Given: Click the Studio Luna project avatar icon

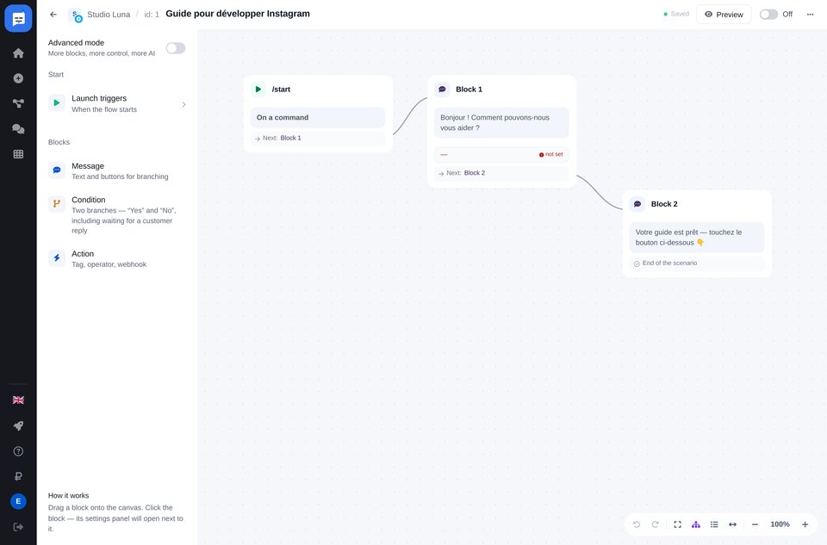Looking at the screenshot, I should [x=76, y=15].
